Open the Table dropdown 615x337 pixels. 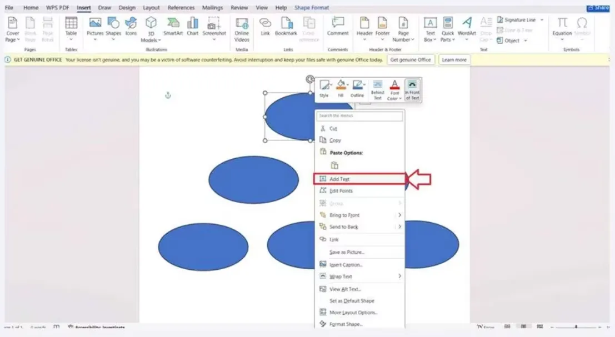71,29
